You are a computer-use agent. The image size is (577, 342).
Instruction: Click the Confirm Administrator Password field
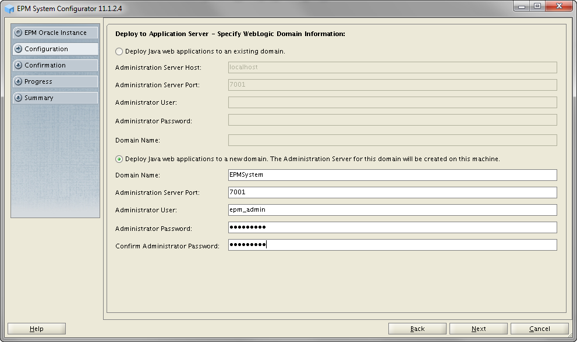coord(392,245)
